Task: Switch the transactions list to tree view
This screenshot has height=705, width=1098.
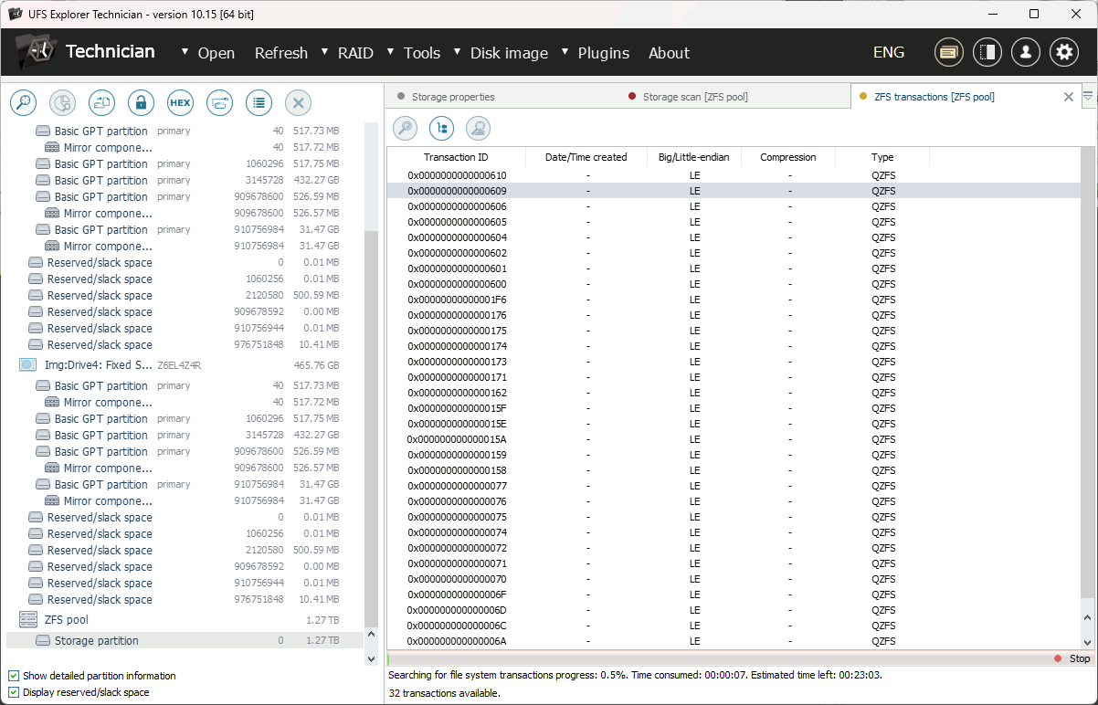Action: [441, 128]
